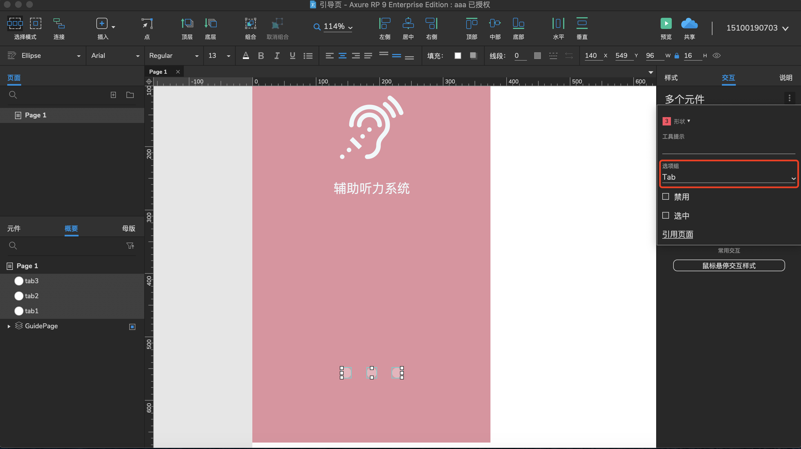Click the white fill color swatch
Screen dimensions: 801x449
(x=457, y=56)
